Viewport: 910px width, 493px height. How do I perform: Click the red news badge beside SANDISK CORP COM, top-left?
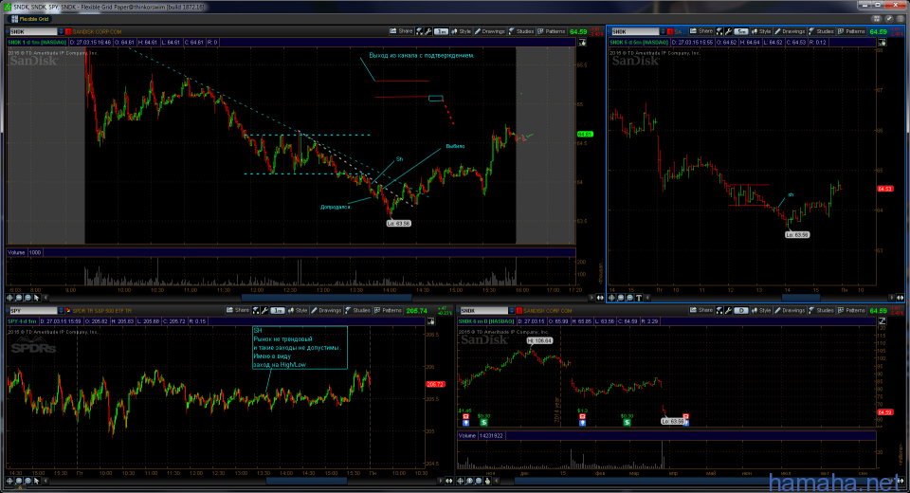click(68, 31)
